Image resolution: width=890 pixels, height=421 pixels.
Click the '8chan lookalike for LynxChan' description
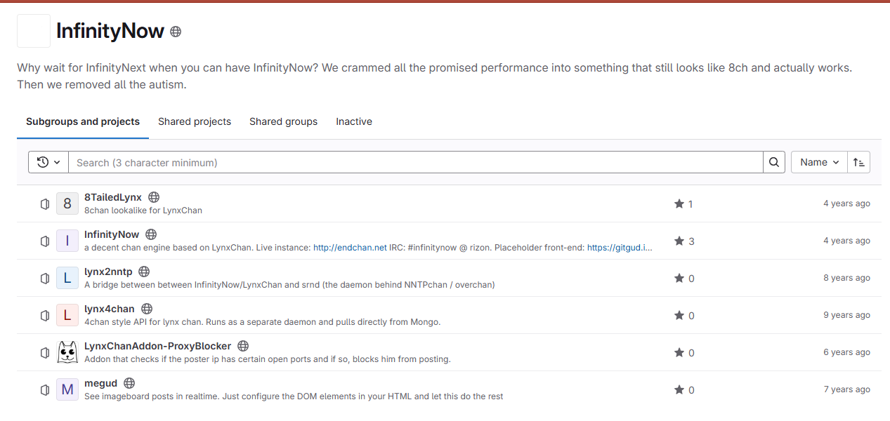[143, 210]
